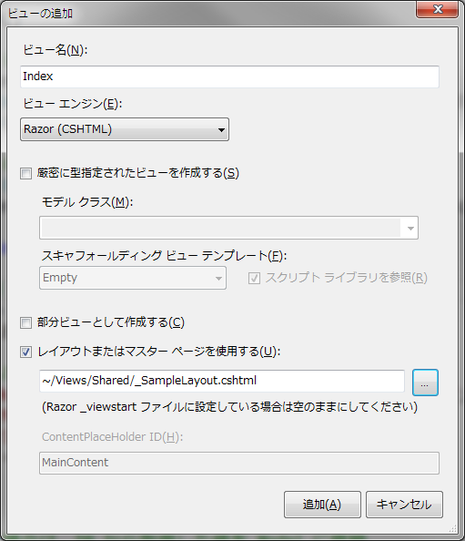
Task: Click the スキャフォールディング ビュー テンプレート label
Action: [x=164, y=256]
